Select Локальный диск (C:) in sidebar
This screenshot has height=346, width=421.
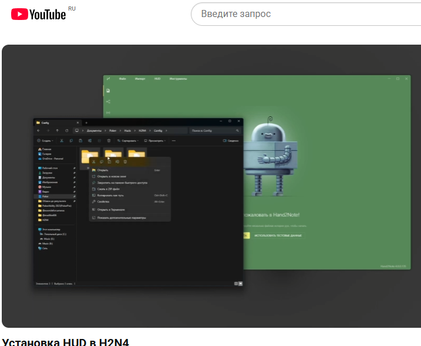pyautogui.click(x=53, y=234)
